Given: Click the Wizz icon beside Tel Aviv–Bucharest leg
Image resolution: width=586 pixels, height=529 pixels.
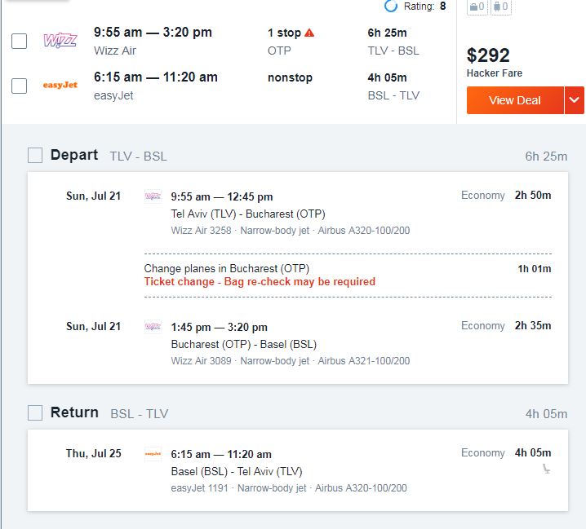Looking at the screenshot, I should tap(153, 196).
